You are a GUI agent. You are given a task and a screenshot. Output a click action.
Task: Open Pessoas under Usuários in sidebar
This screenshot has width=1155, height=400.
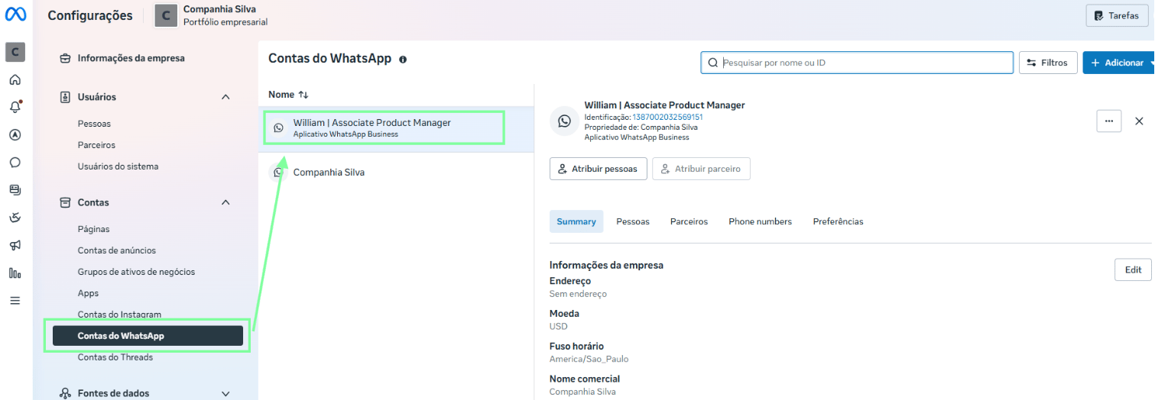coord(94,124)
